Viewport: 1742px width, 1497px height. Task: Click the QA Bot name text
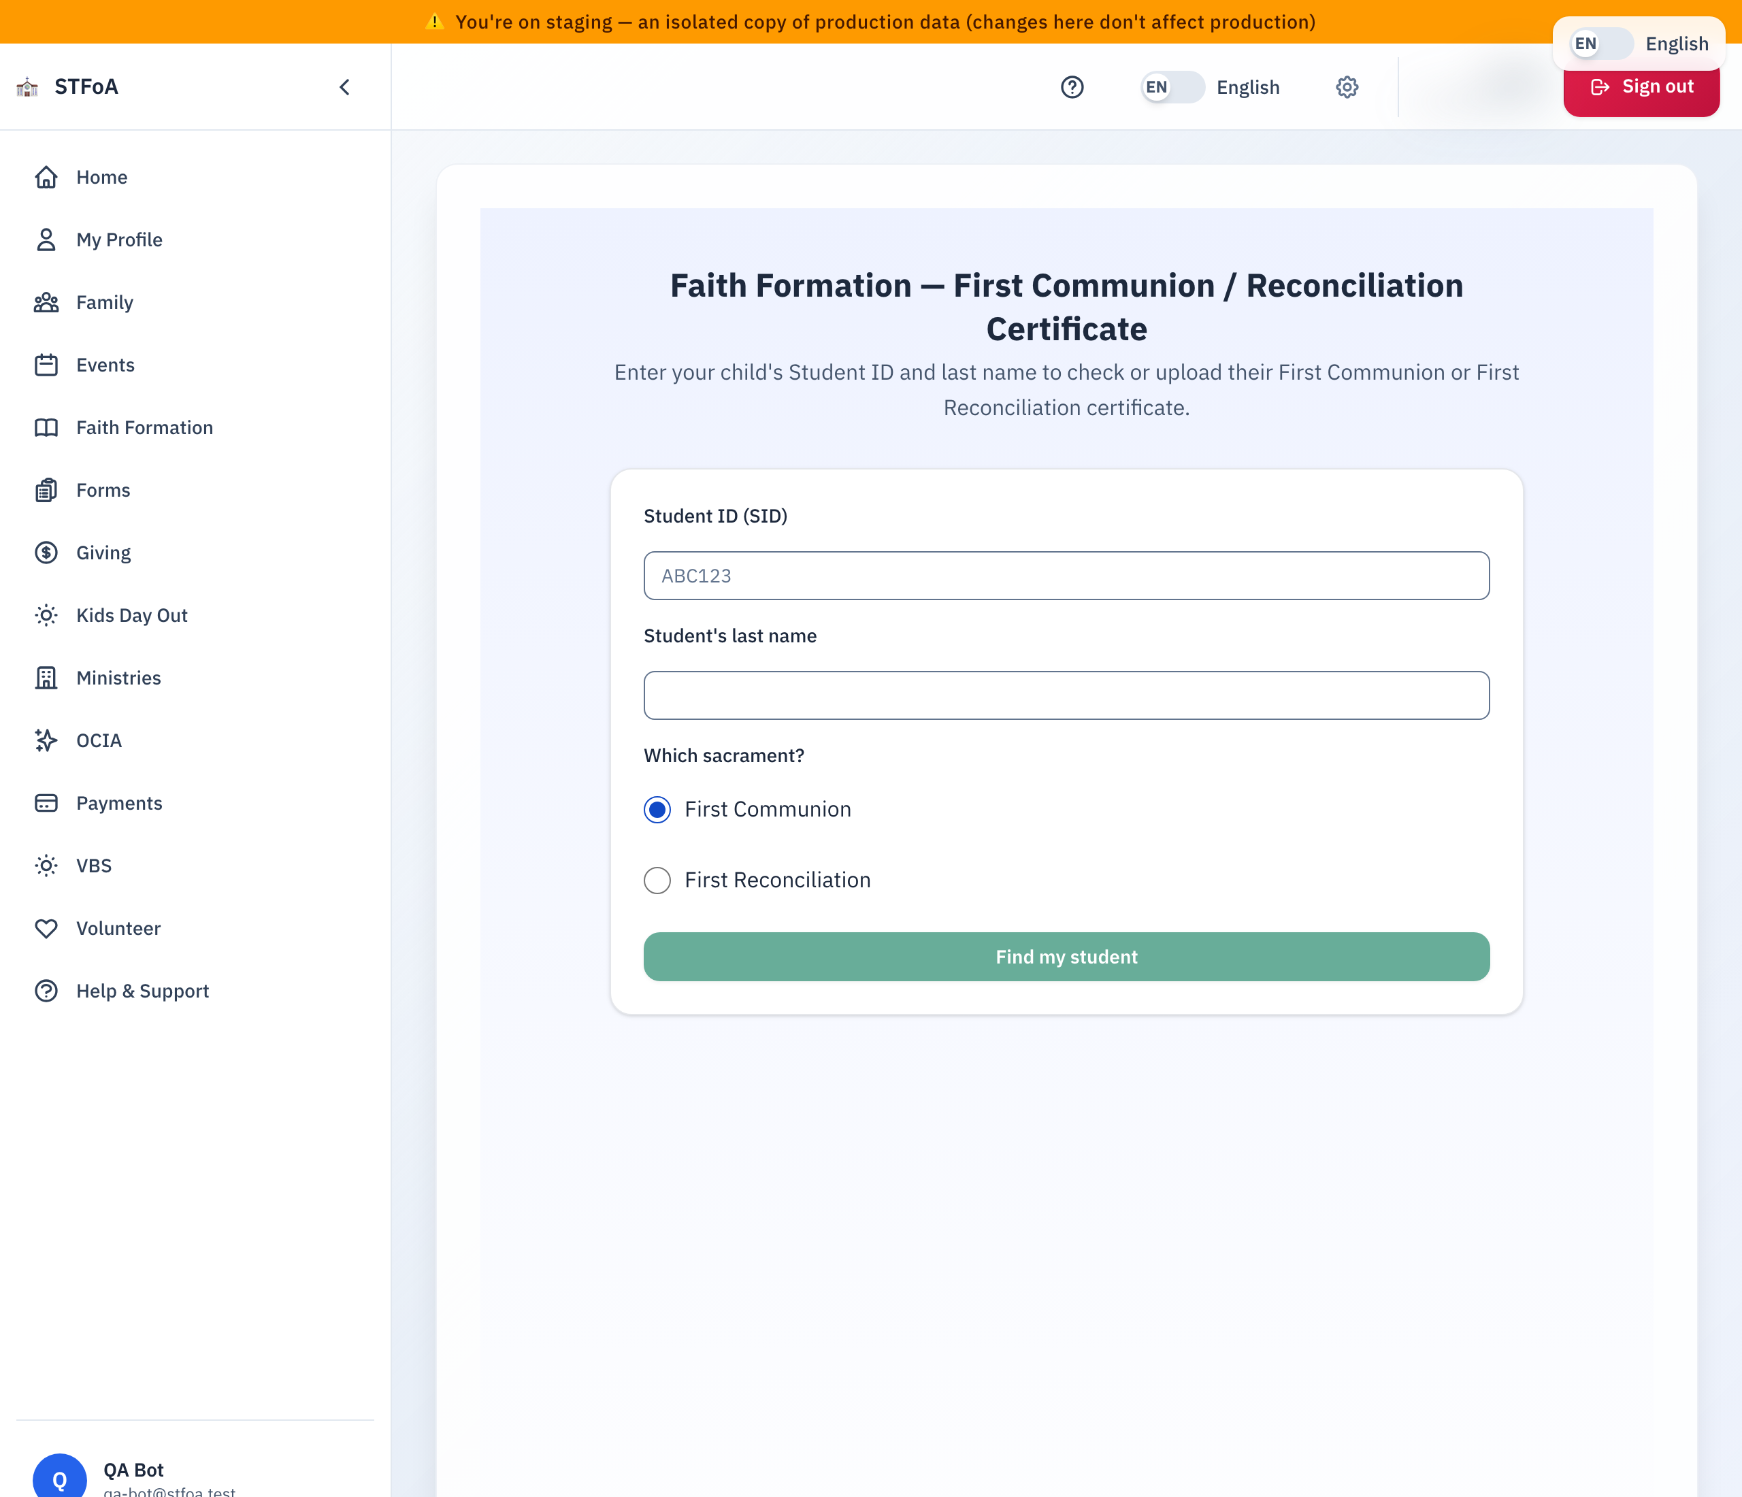[x=133, y=1470]
